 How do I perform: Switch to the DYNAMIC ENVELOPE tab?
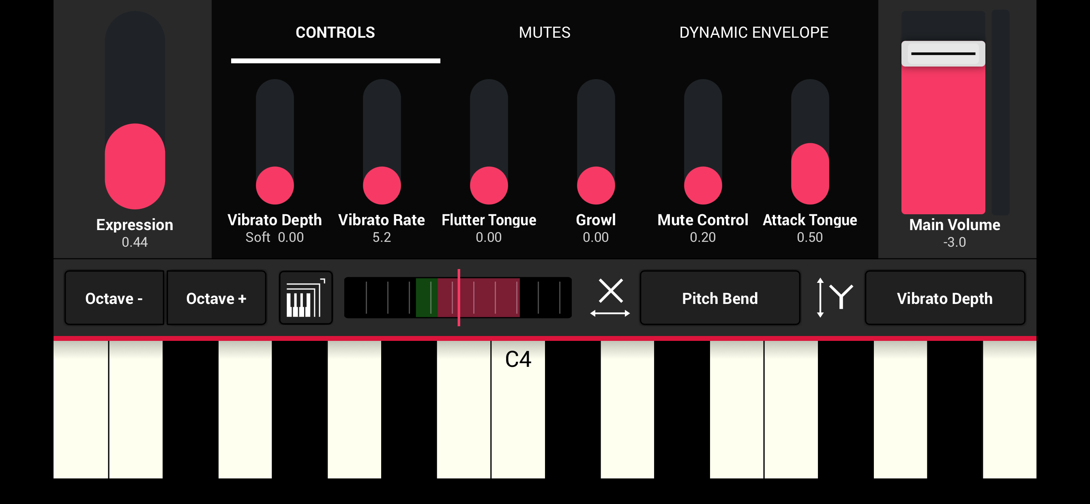pyautogui.click(x=753, y=32)
